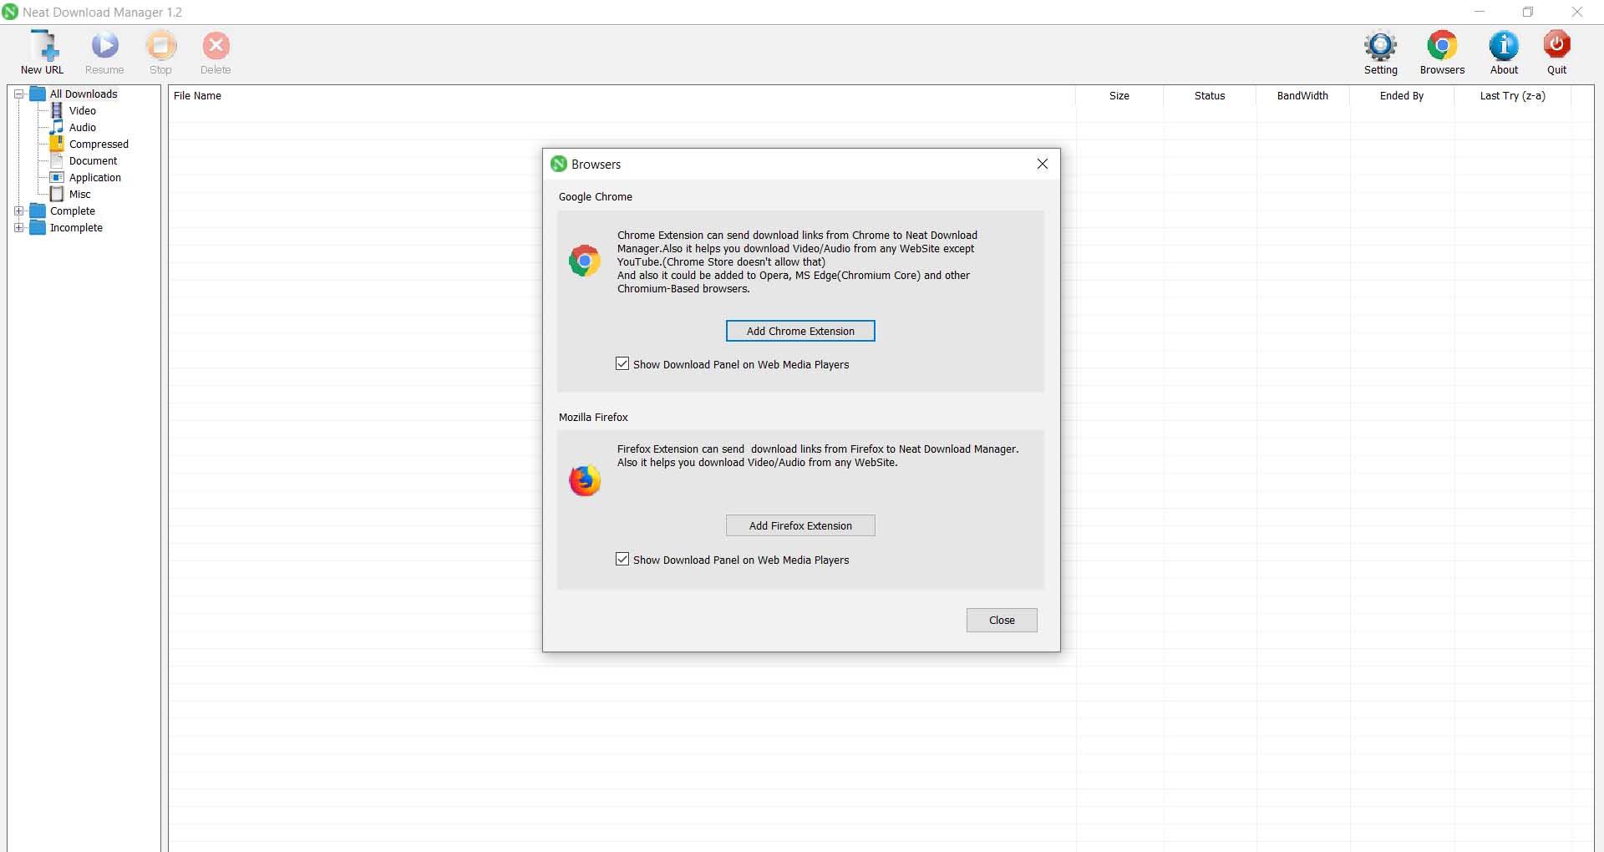Toggle Firefox's Show Download Panel checkbox
This screenshot has height=852, width=1604.
pyautogui.click(x=622, y=559)
